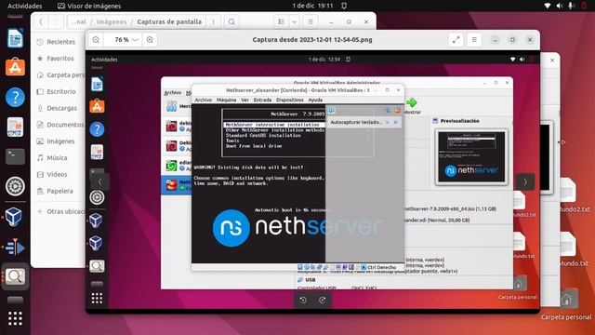Open Carpeta personal icon on desktop
595x335 pixels.
tap(566, 304)
